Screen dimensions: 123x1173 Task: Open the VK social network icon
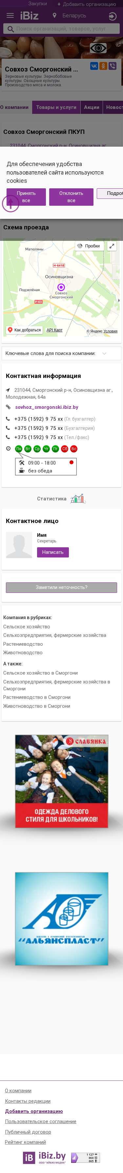(94, 66)
